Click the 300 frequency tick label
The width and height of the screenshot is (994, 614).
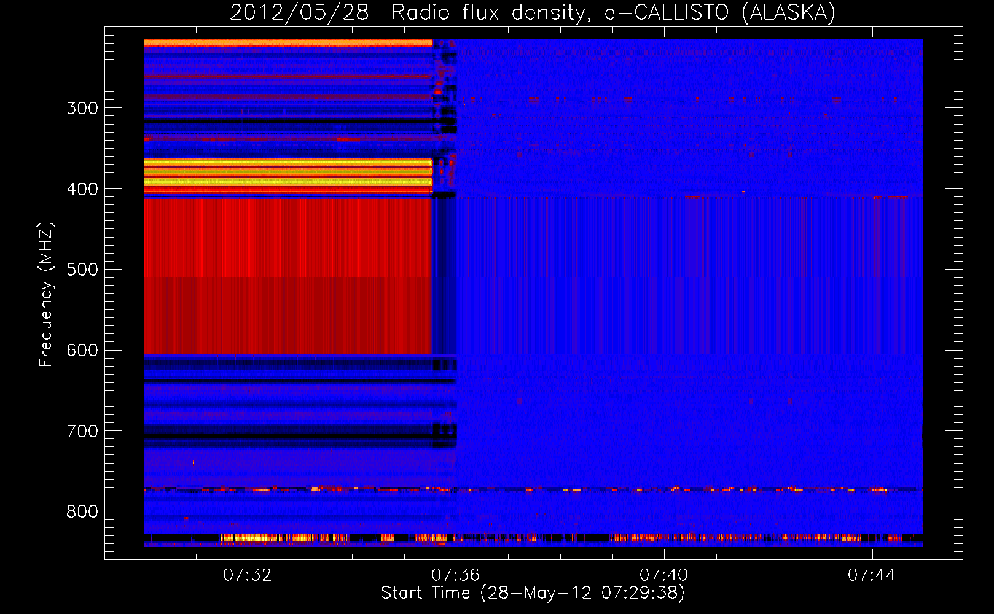click(x=82, y=108)
